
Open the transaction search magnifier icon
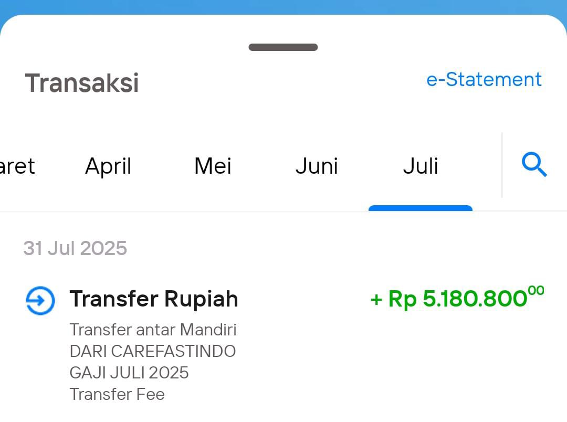point(534,164)
